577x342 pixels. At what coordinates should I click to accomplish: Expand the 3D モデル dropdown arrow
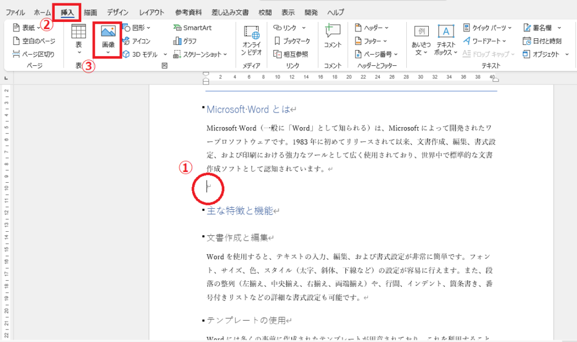pos(165,55)
